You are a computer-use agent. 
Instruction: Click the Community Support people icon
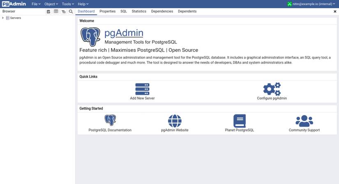click(x=304, y=121)
